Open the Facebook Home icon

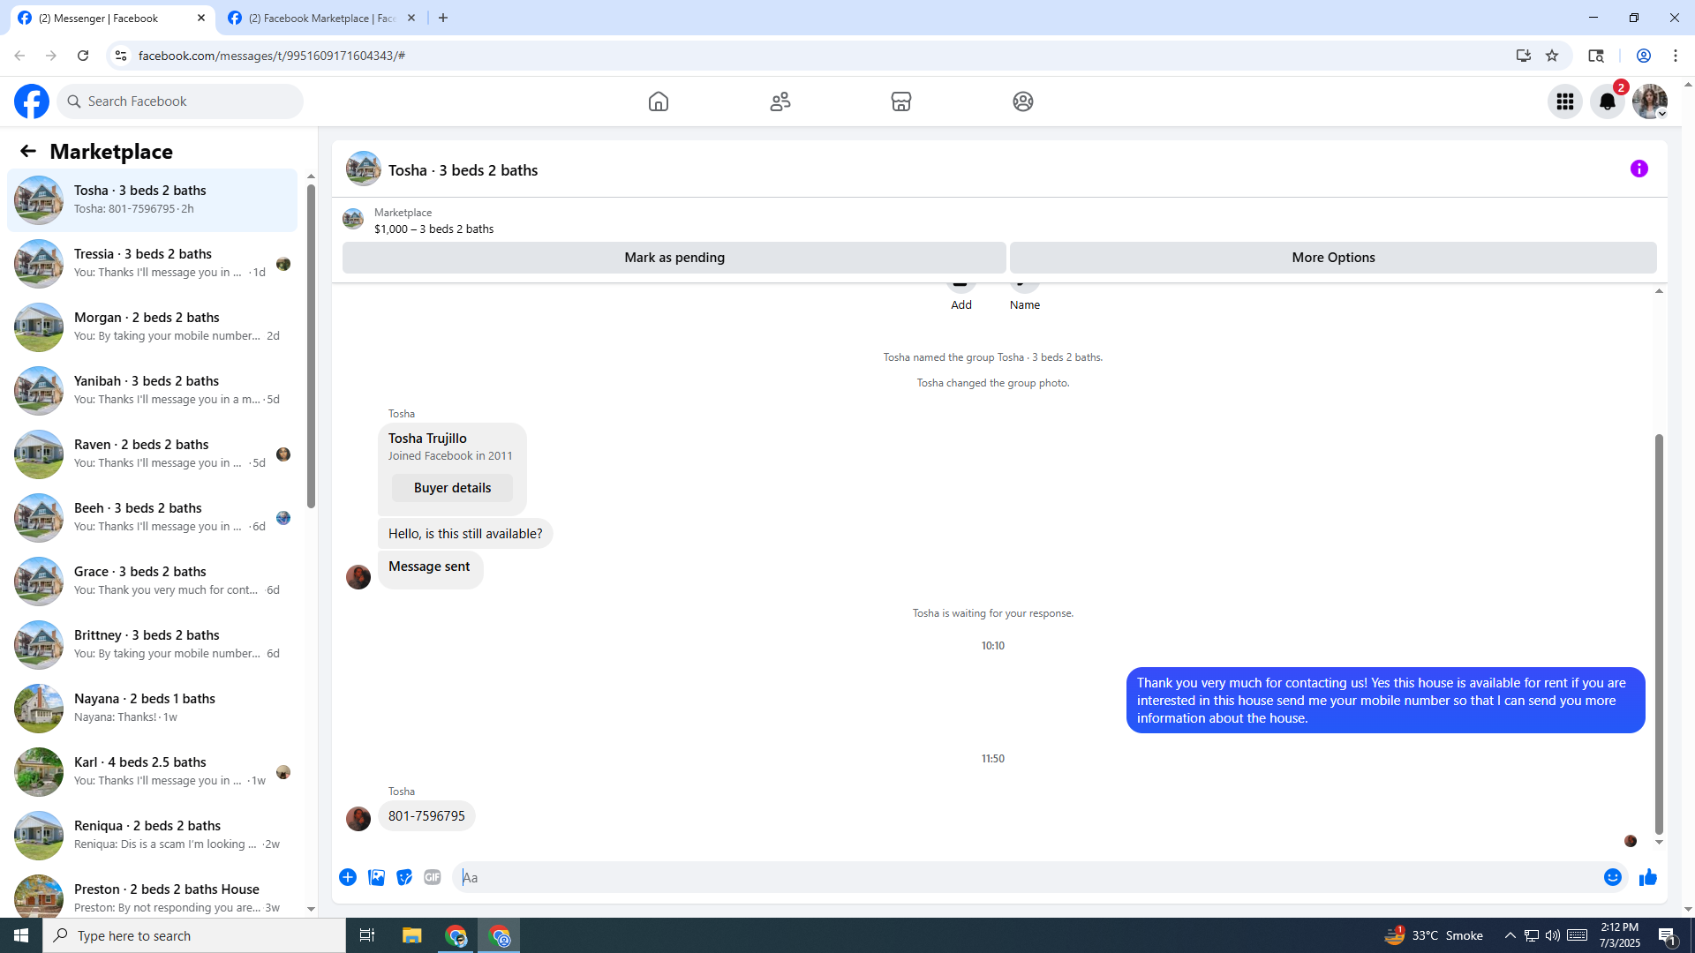pos(658,101)
